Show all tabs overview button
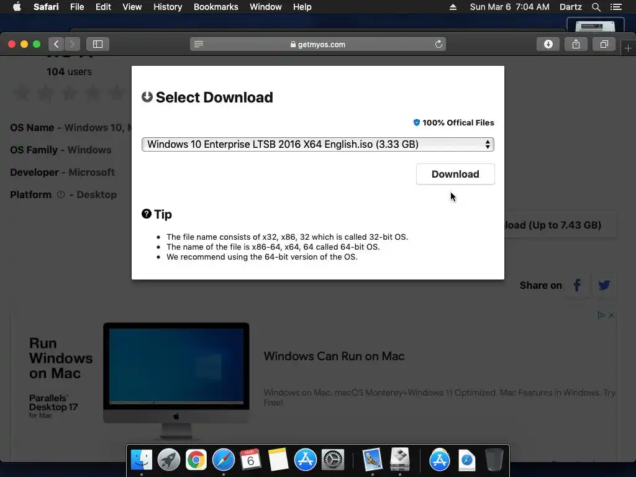 [x=604, y=44]
